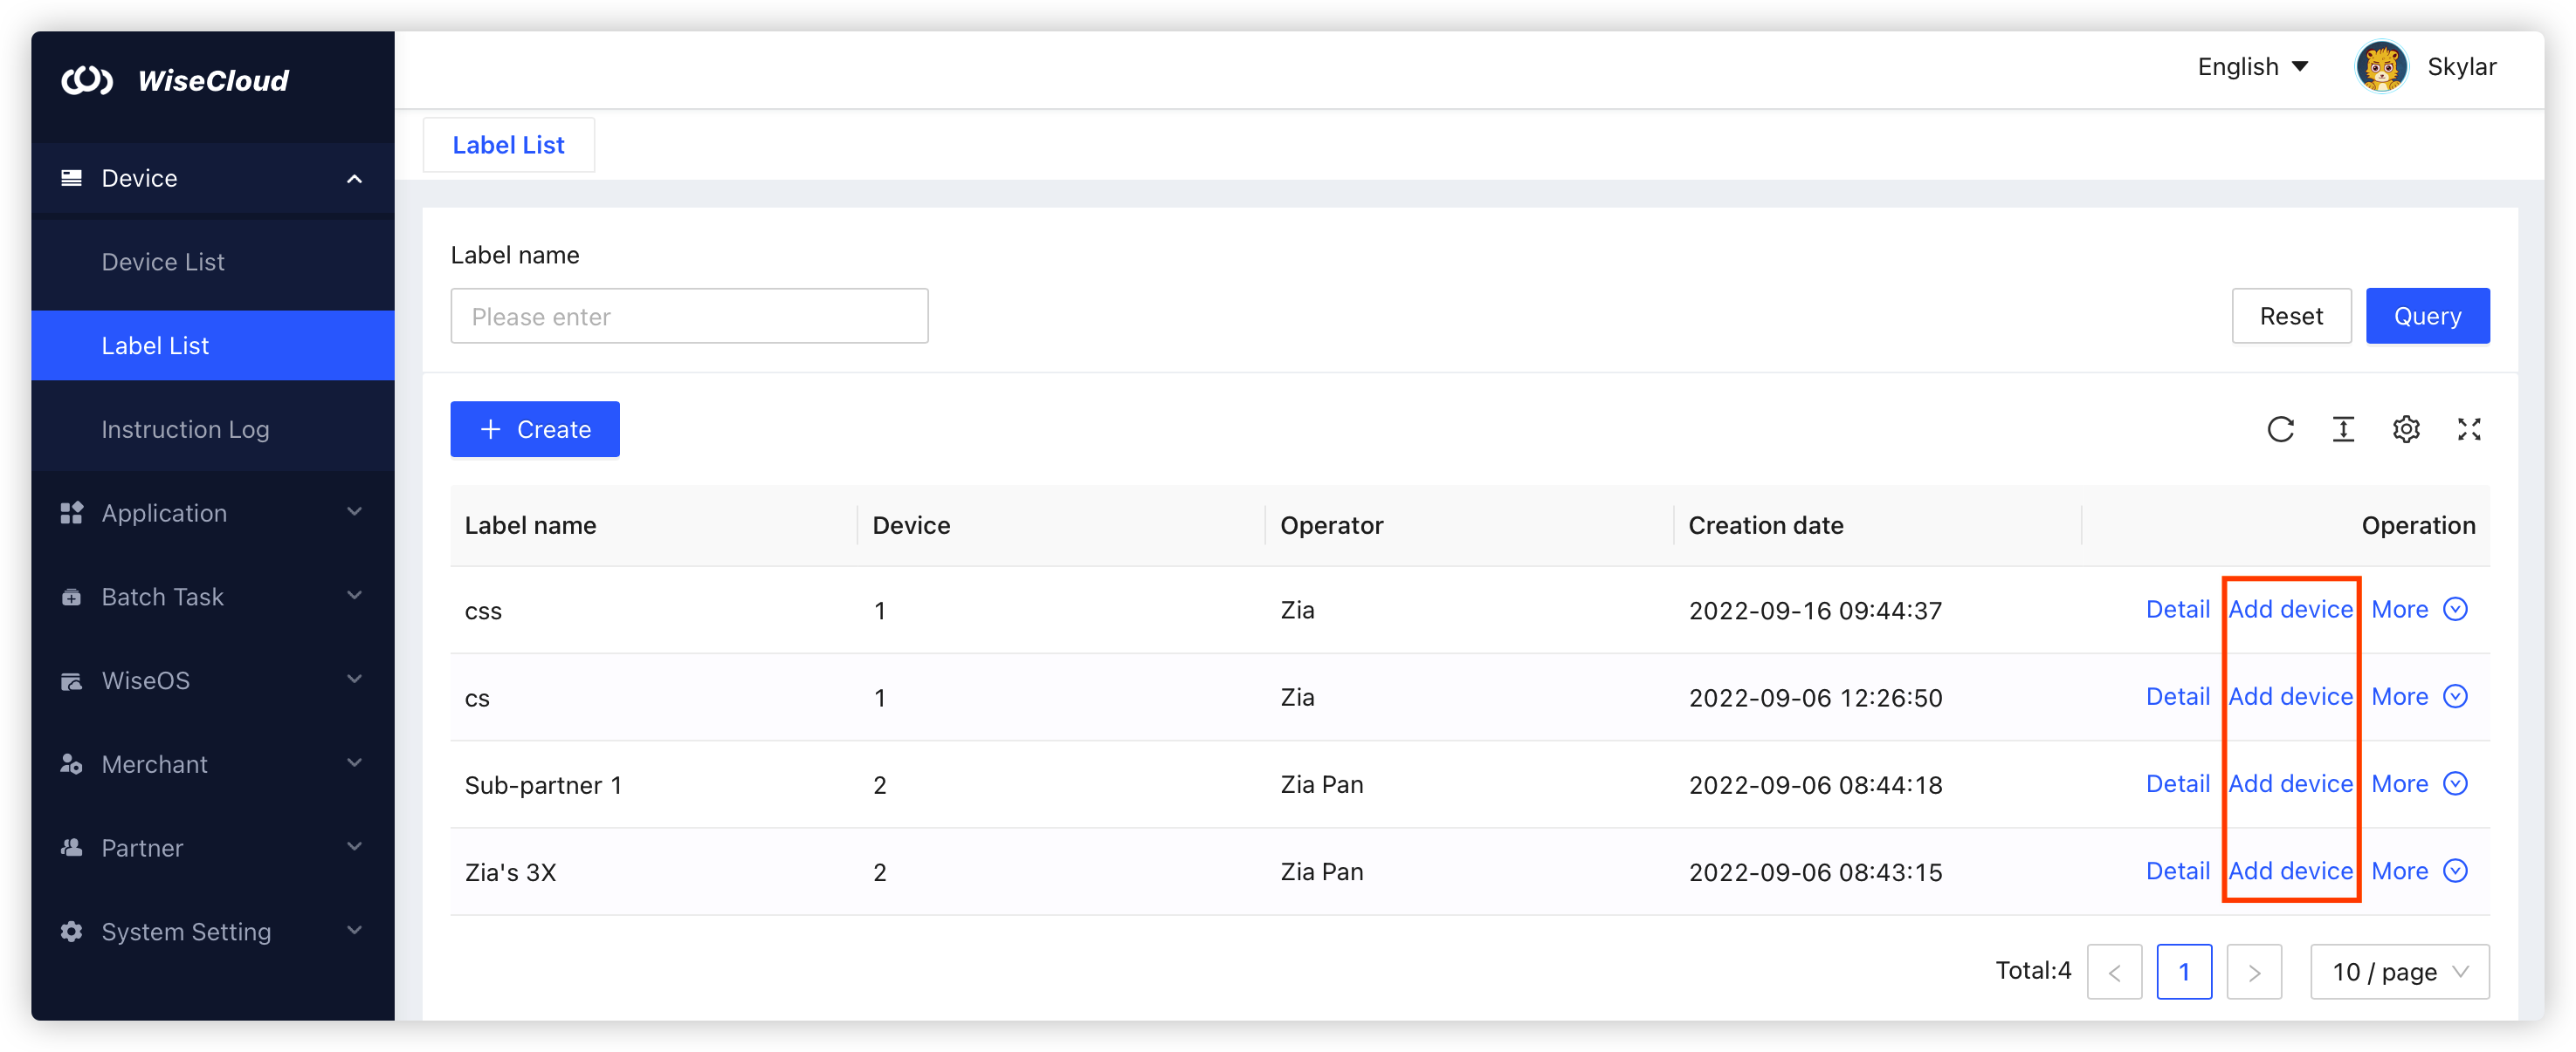2576x1052 pixels.
Task: Open the table settings gear icon
Action: pyautogui.click(x=2407, y=428)
